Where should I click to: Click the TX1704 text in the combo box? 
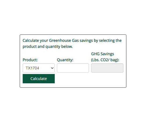[x=32, y=68]
